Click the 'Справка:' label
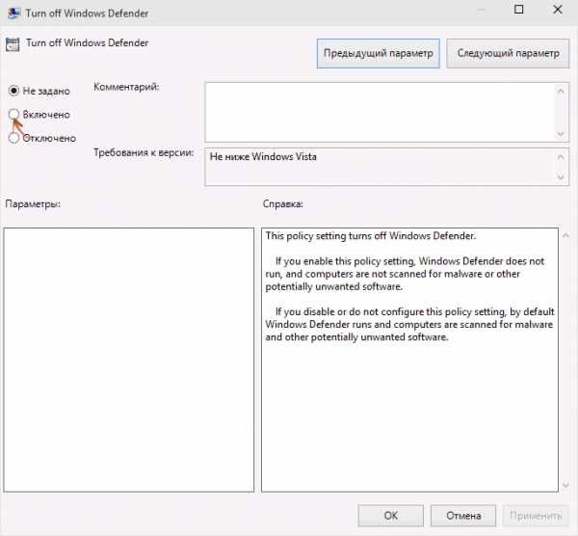This screenshot has height=536, width=578. (x=282, y=203)
